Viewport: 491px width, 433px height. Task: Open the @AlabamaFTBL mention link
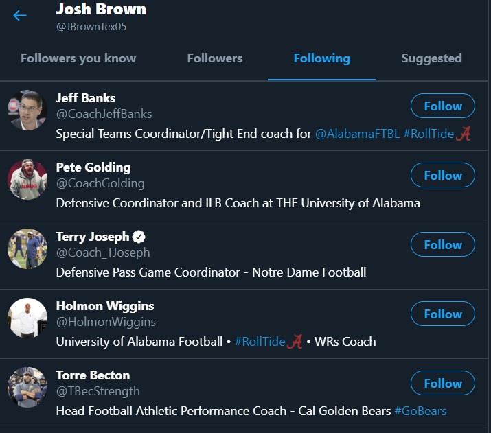(357, 134)
